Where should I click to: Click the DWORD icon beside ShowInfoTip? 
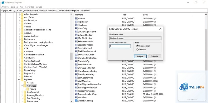[x=76, y=61]
